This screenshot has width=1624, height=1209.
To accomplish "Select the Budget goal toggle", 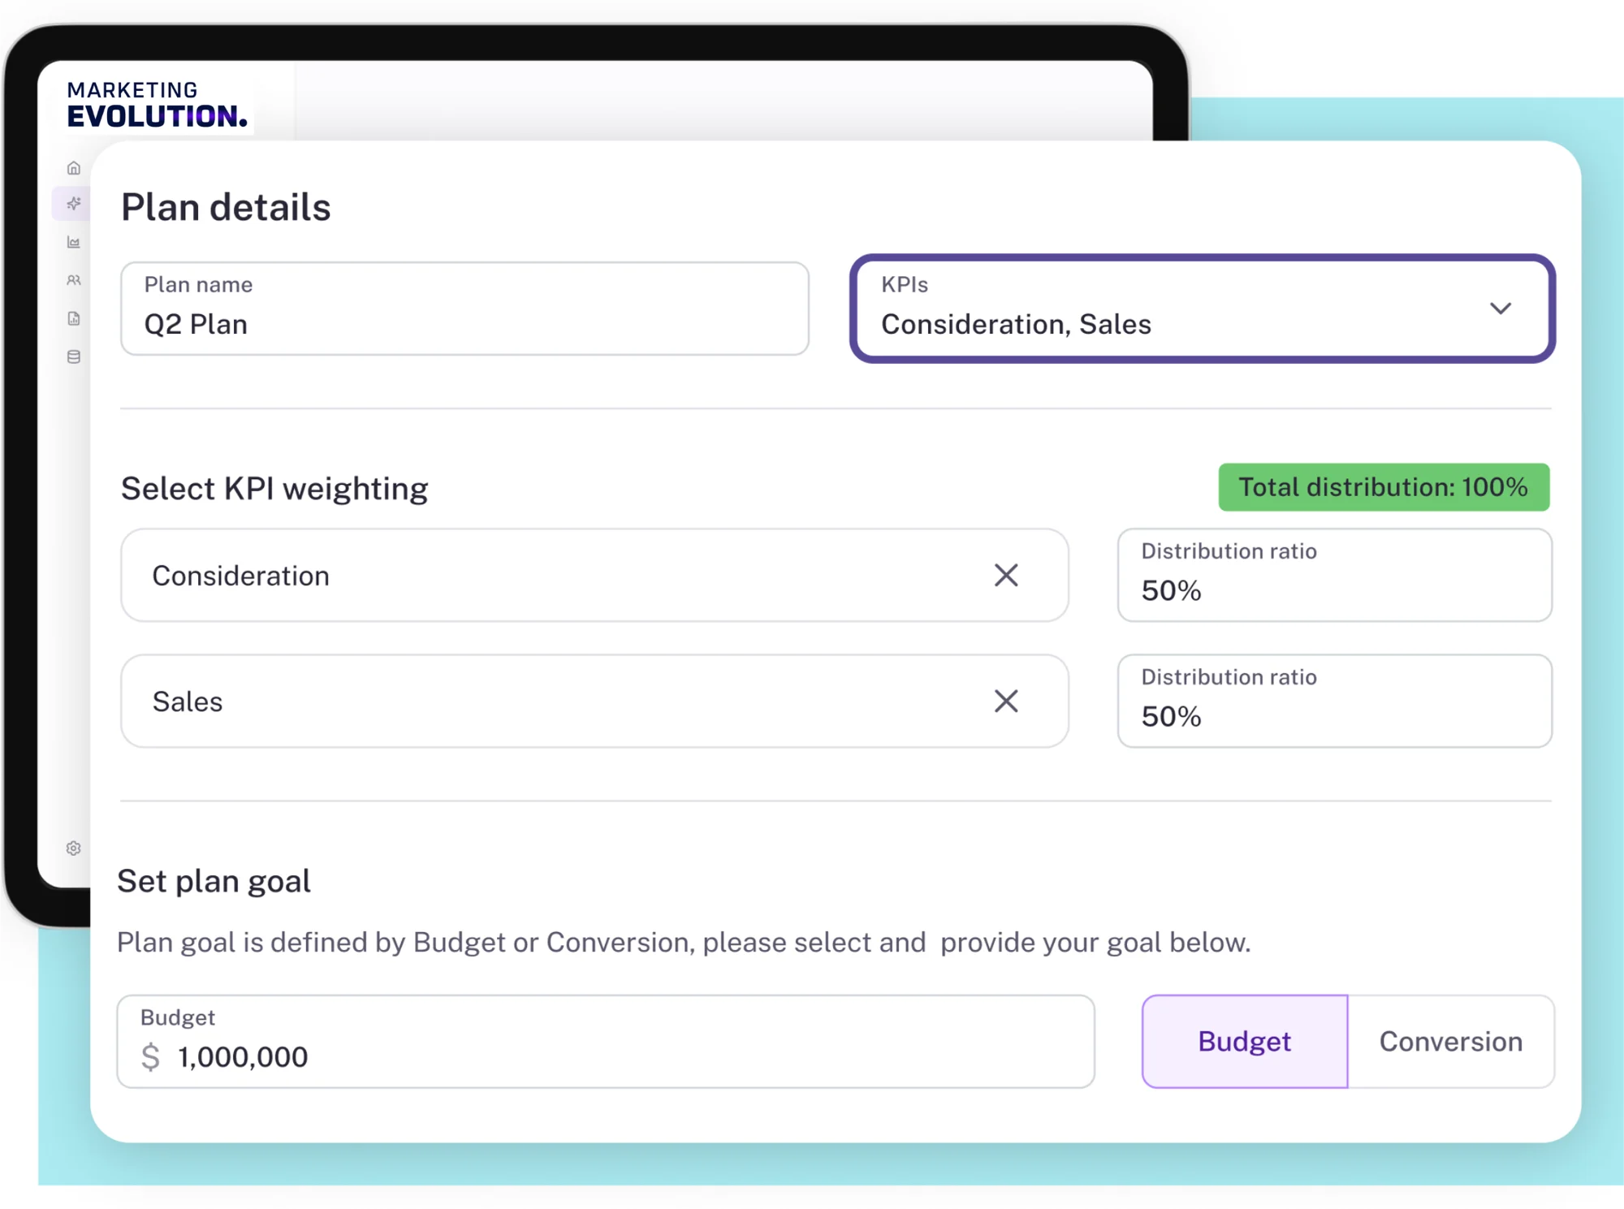I will pyautogui.click(x=1244, y=1041).
